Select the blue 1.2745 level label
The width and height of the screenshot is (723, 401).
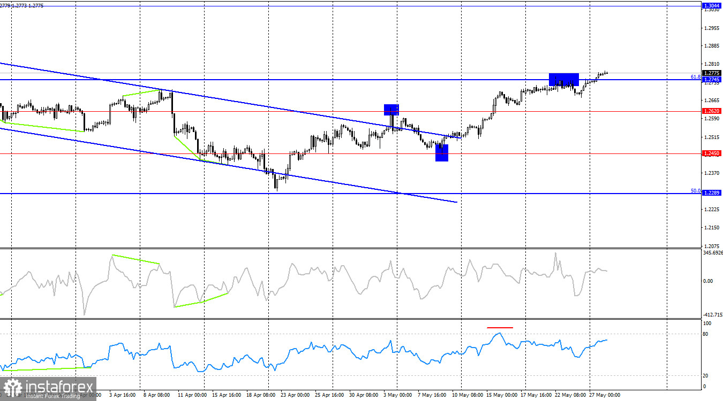point(711,79)
